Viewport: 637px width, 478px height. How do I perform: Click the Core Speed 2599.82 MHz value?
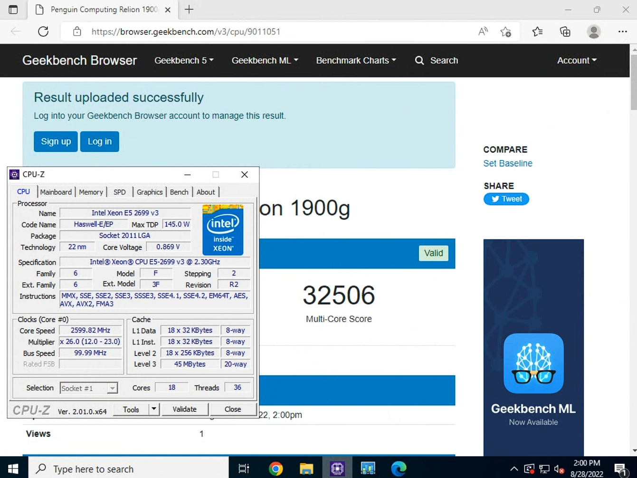[90, 330]
